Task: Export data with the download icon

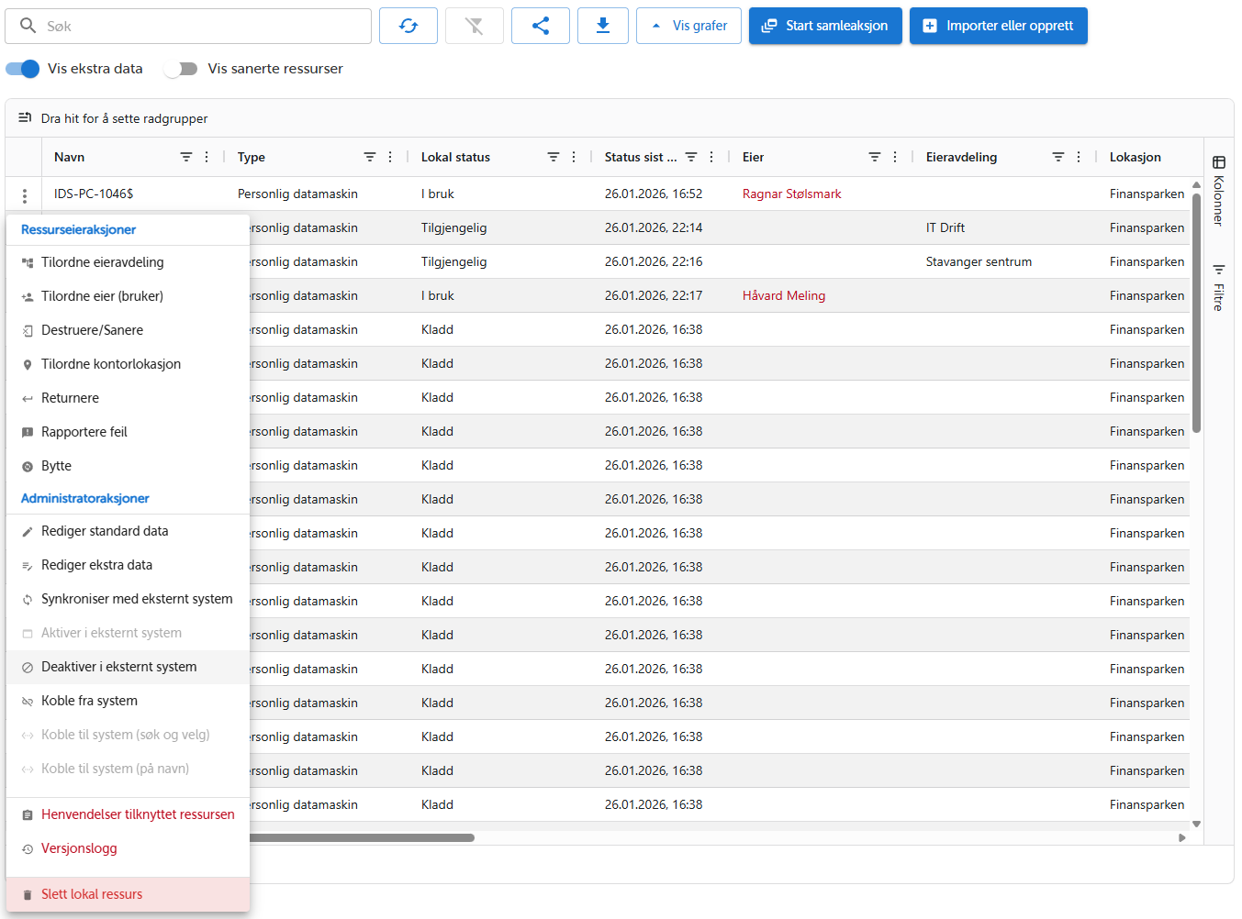Action: point(602,26)
